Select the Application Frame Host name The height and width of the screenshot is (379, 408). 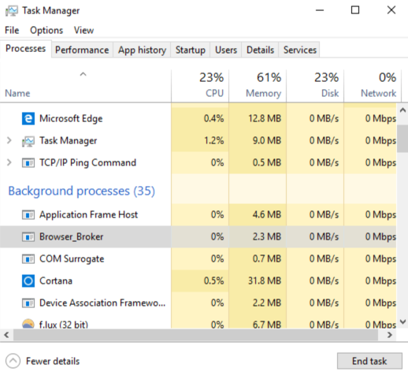pyautogui.click(x=88, y=215)
